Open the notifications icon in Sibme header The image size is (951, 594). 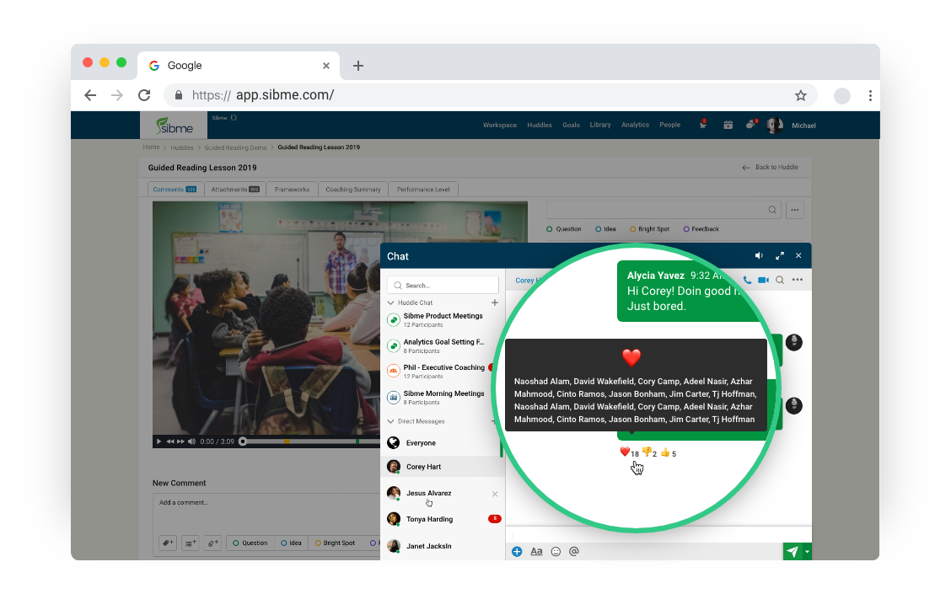tap(703, 124)
